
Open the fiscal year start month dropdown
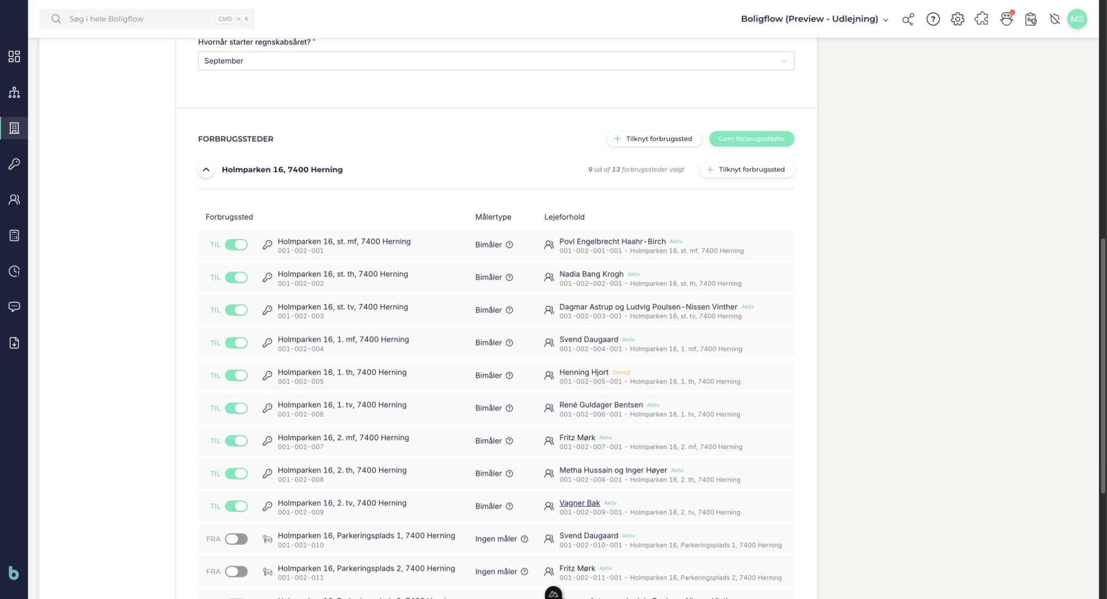(496, 61)
